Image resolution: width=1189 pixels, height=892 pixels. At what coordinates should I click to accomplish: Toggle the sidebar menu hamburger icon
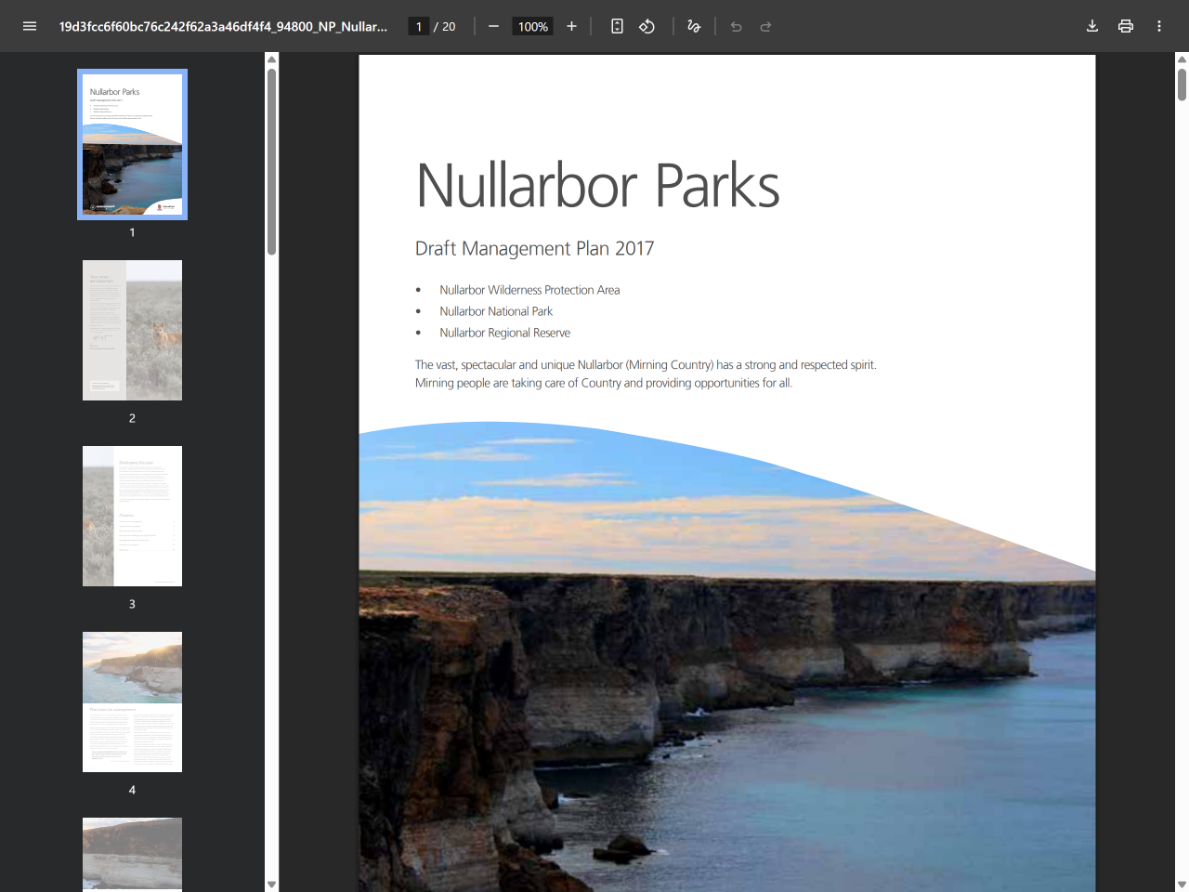pos(30,26)
